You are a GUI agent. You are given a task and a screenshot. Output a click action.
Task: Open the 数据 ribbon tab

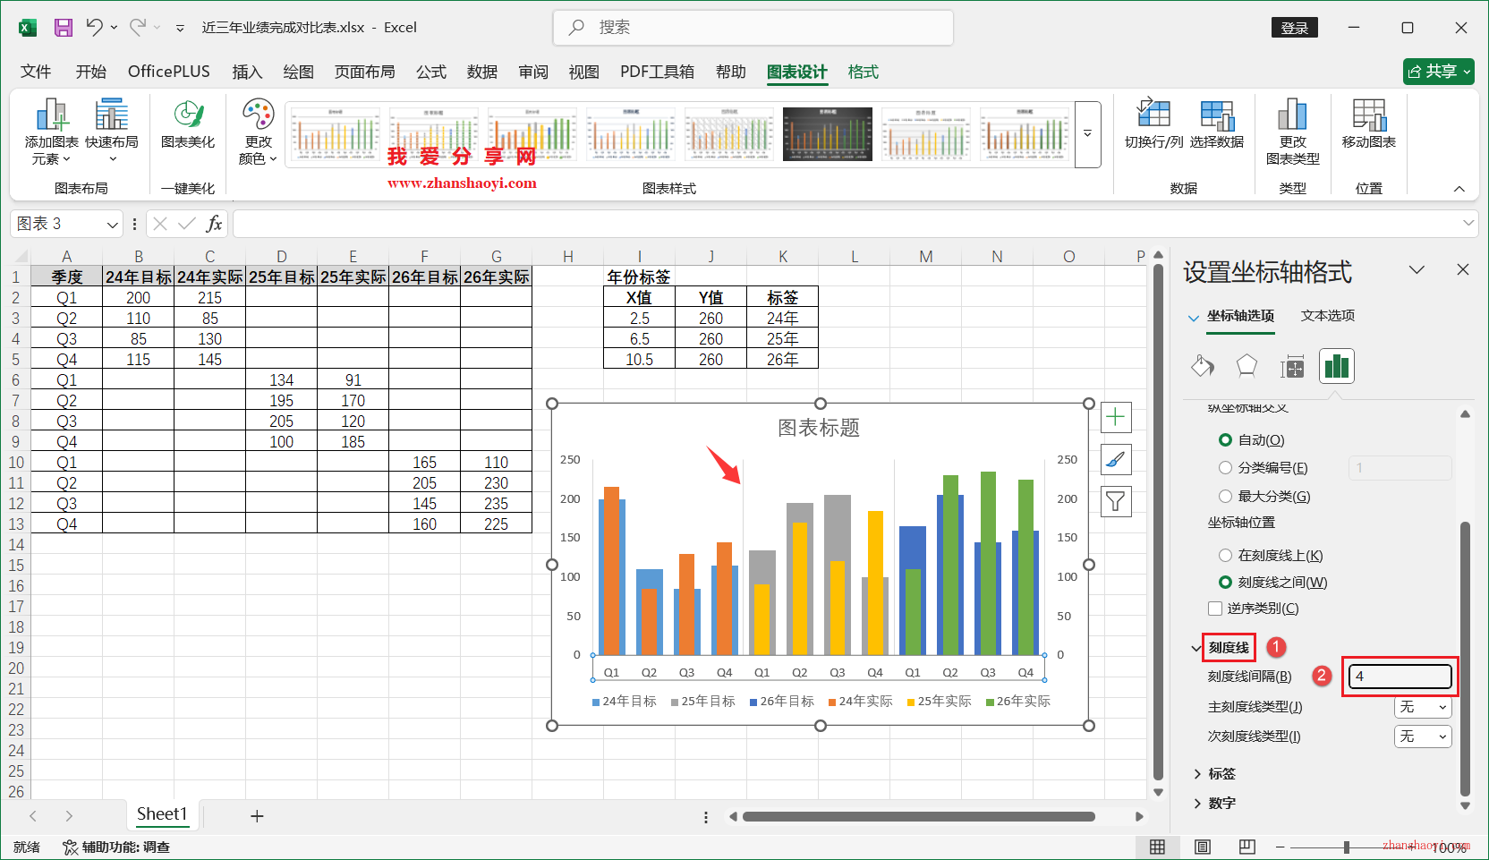click(481, 72)
